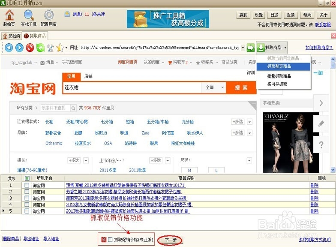Enable 抓取促销价格(专业版) checkbox
The width and height of the screenshot is (336, 247).
coord(110,240)
